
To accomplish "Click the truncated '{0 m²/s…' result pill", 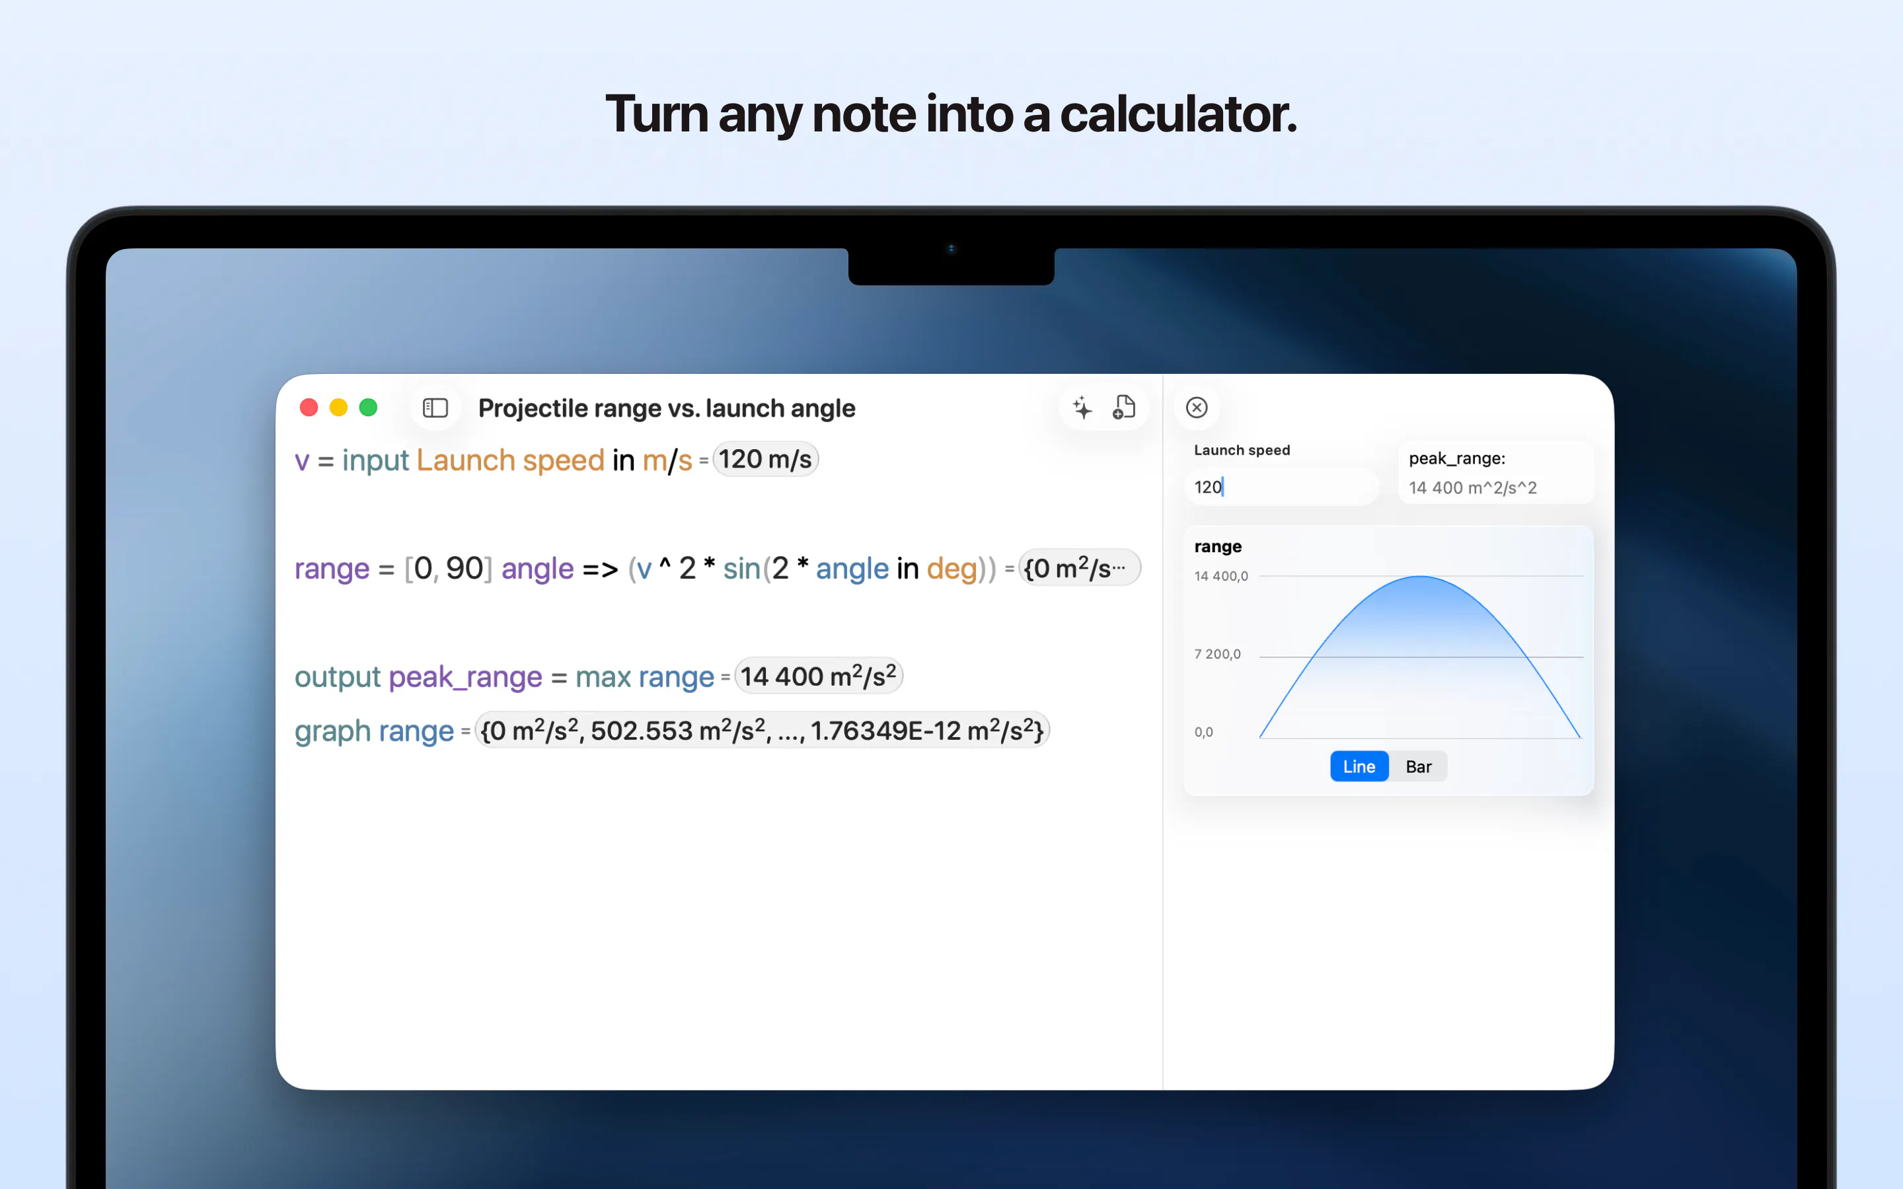I will [1079, 568].
